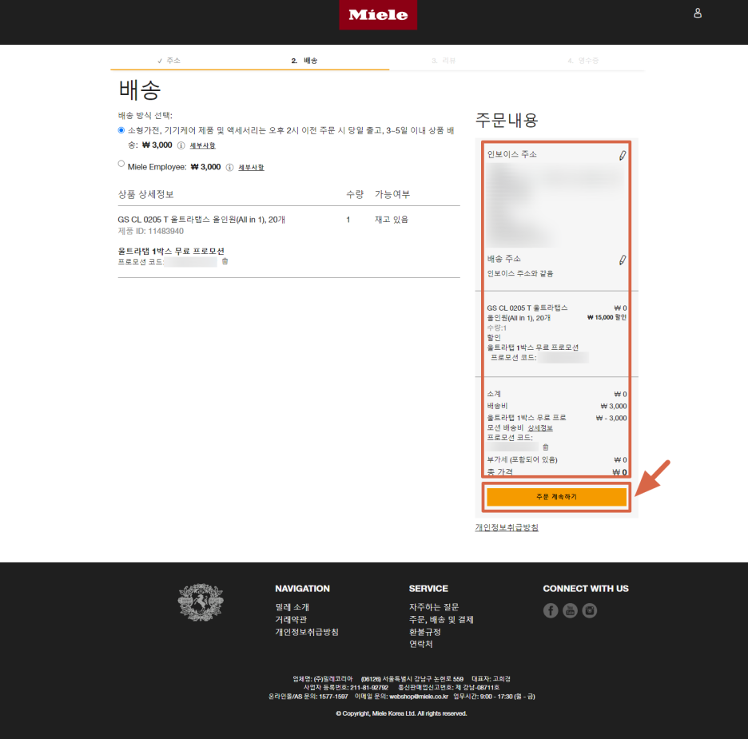The width and height of the screenshot is (748, 739).
Task: Select the 4. 영수증 step tab
Action: point(583,61)
